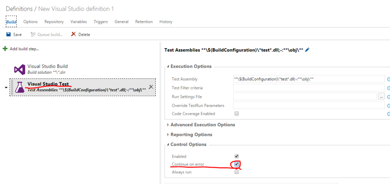Click the arrow left of Visual Studio Test step
Viewport: 390px width, 184px height.
point(6,87)
